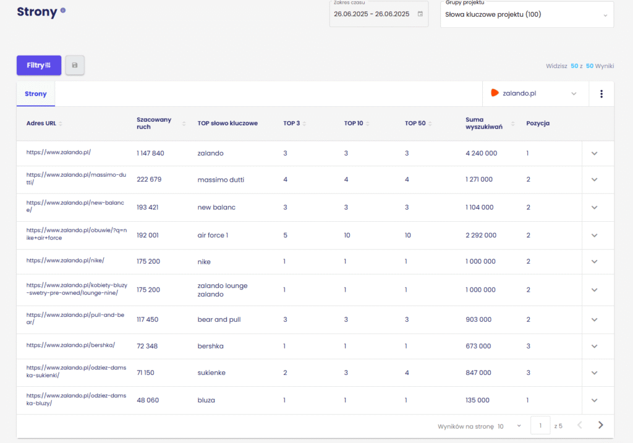This screenshot has width=633, height=443.
Task: Sort by Szacowany ruch column arrows
Action: pyautogui.click(x=184, y=124)
